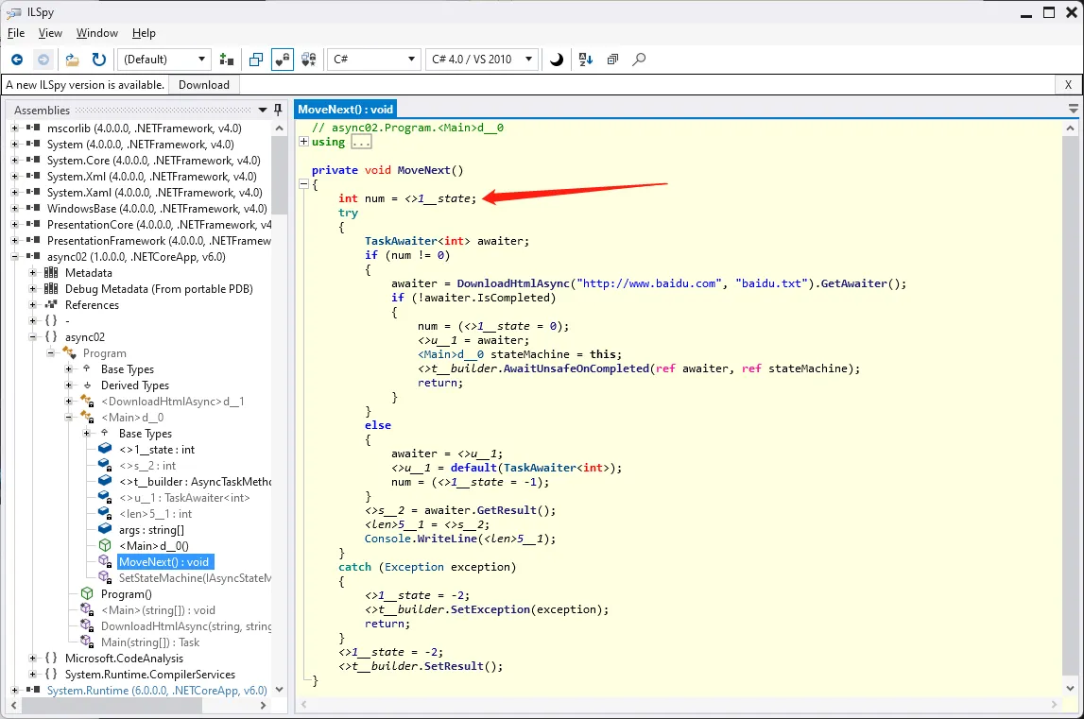Screen dimensions: 1084x719
Task: Toggle pin on the Assemblies panel
Action: click(x=278, y=110)
